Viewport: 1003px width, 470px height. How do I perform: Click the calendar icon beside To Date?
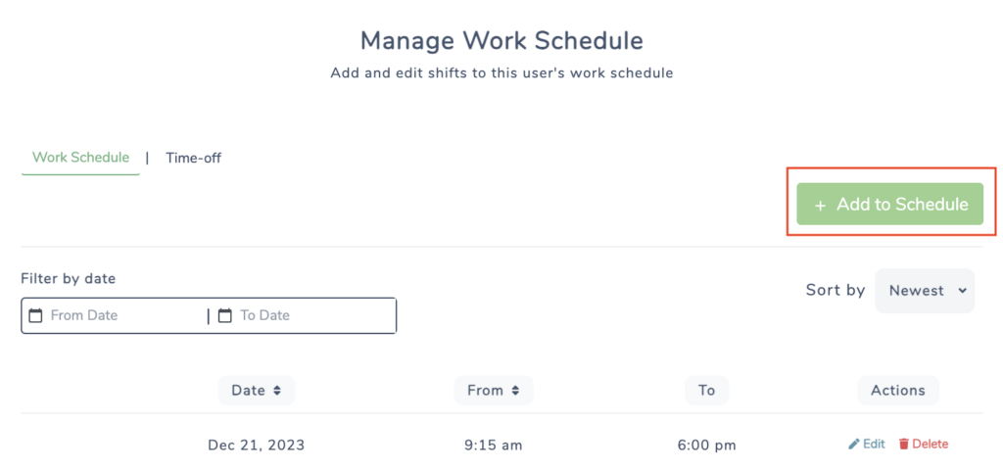tap(224, 315)
